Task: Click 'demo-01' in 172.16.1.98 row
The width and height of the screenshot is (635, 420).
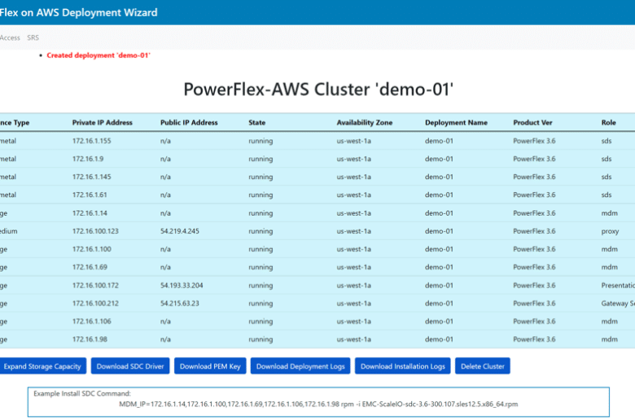Action: point(439,339)
